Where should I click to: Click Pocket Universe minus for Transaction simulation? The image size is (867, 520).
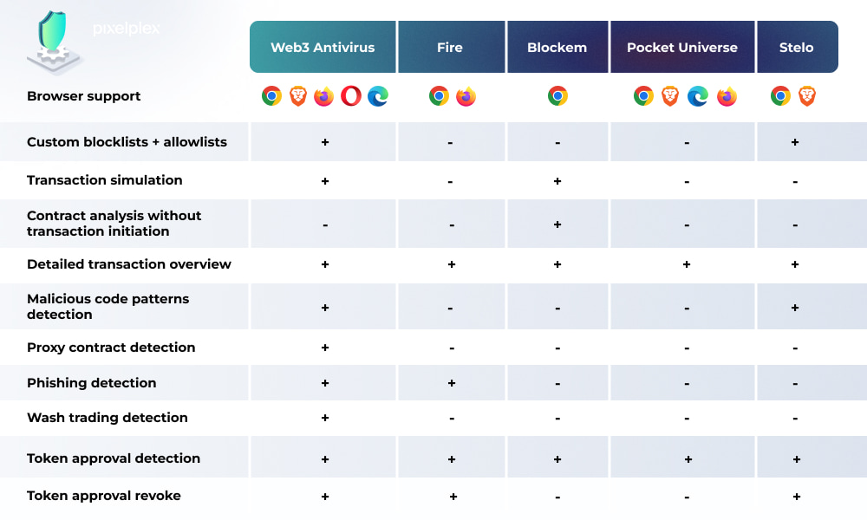point(687,182)
